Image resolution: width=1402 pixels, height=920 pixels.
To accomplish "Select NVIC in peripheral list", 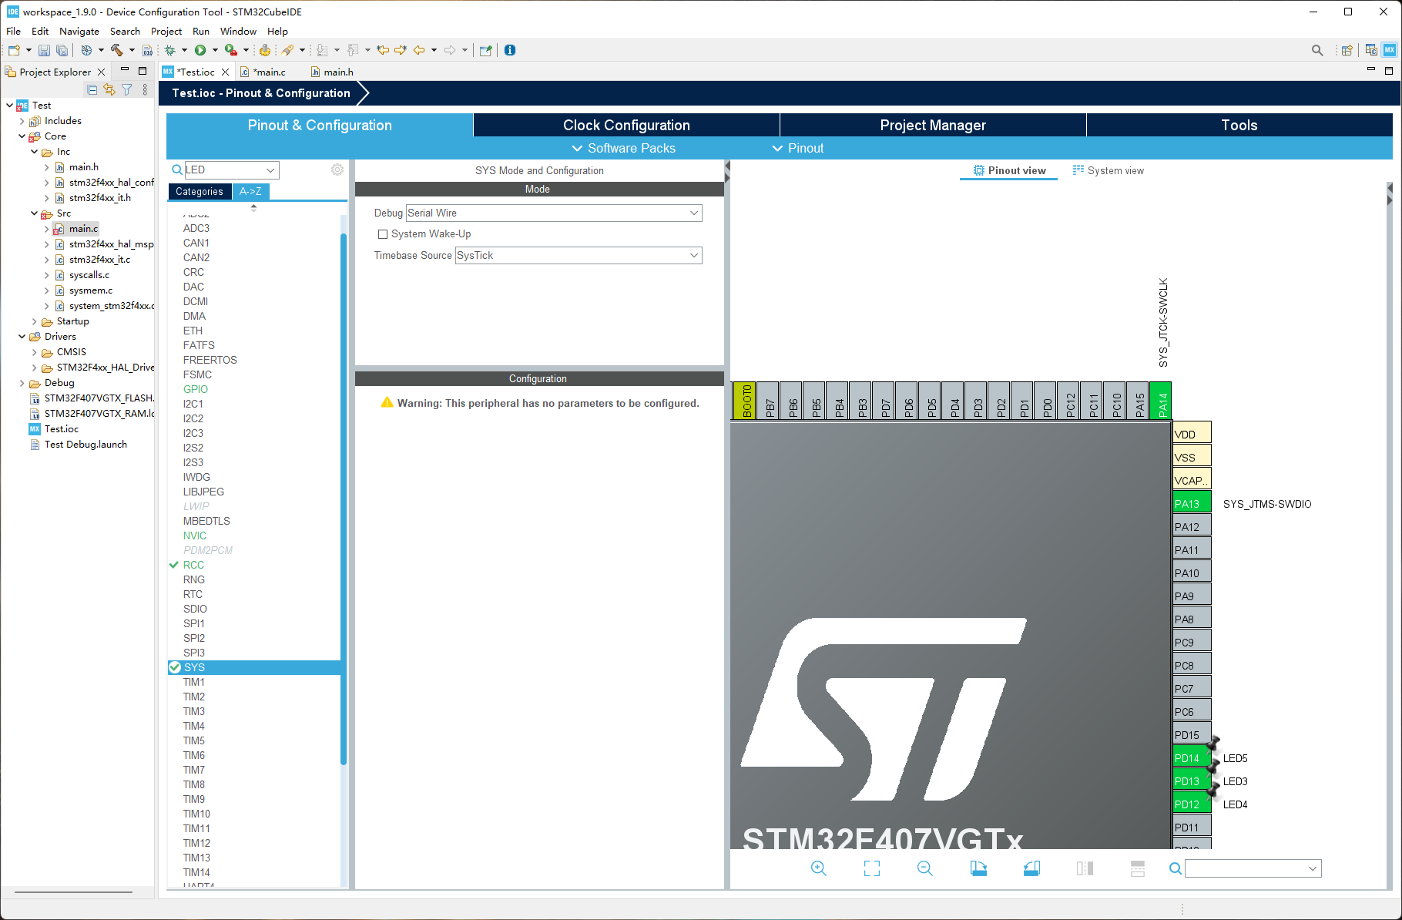I will pos(195,536).
